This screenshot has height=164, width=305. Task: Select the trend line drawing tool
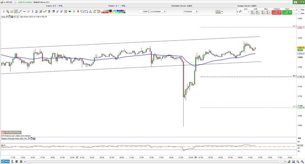point(20,12)
